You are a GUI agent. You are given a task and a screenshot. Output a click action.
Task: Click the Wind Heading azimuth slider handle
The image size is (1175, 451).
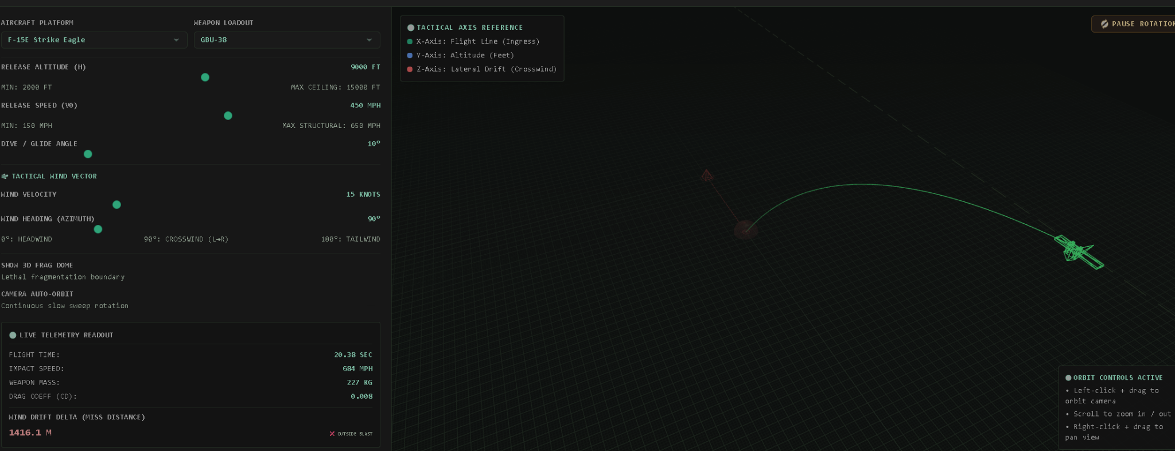click(x=98, y=230)
